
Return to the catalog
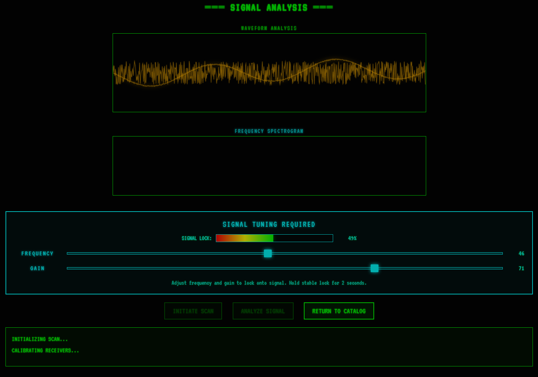click(x=339, y=311)
